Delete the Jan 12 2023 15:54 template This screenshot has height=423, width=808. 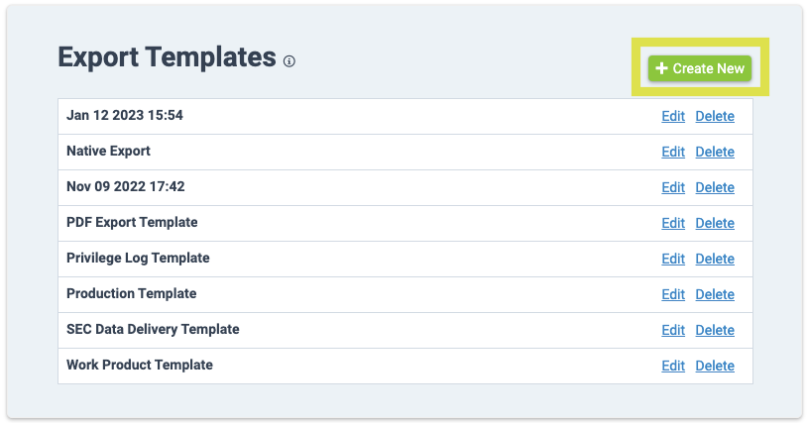tap(715, 116)
